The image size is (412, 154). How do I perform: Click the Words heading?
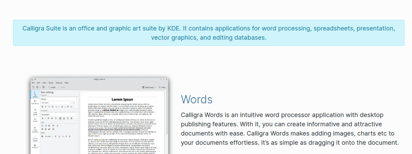click(x=196, y=100)
